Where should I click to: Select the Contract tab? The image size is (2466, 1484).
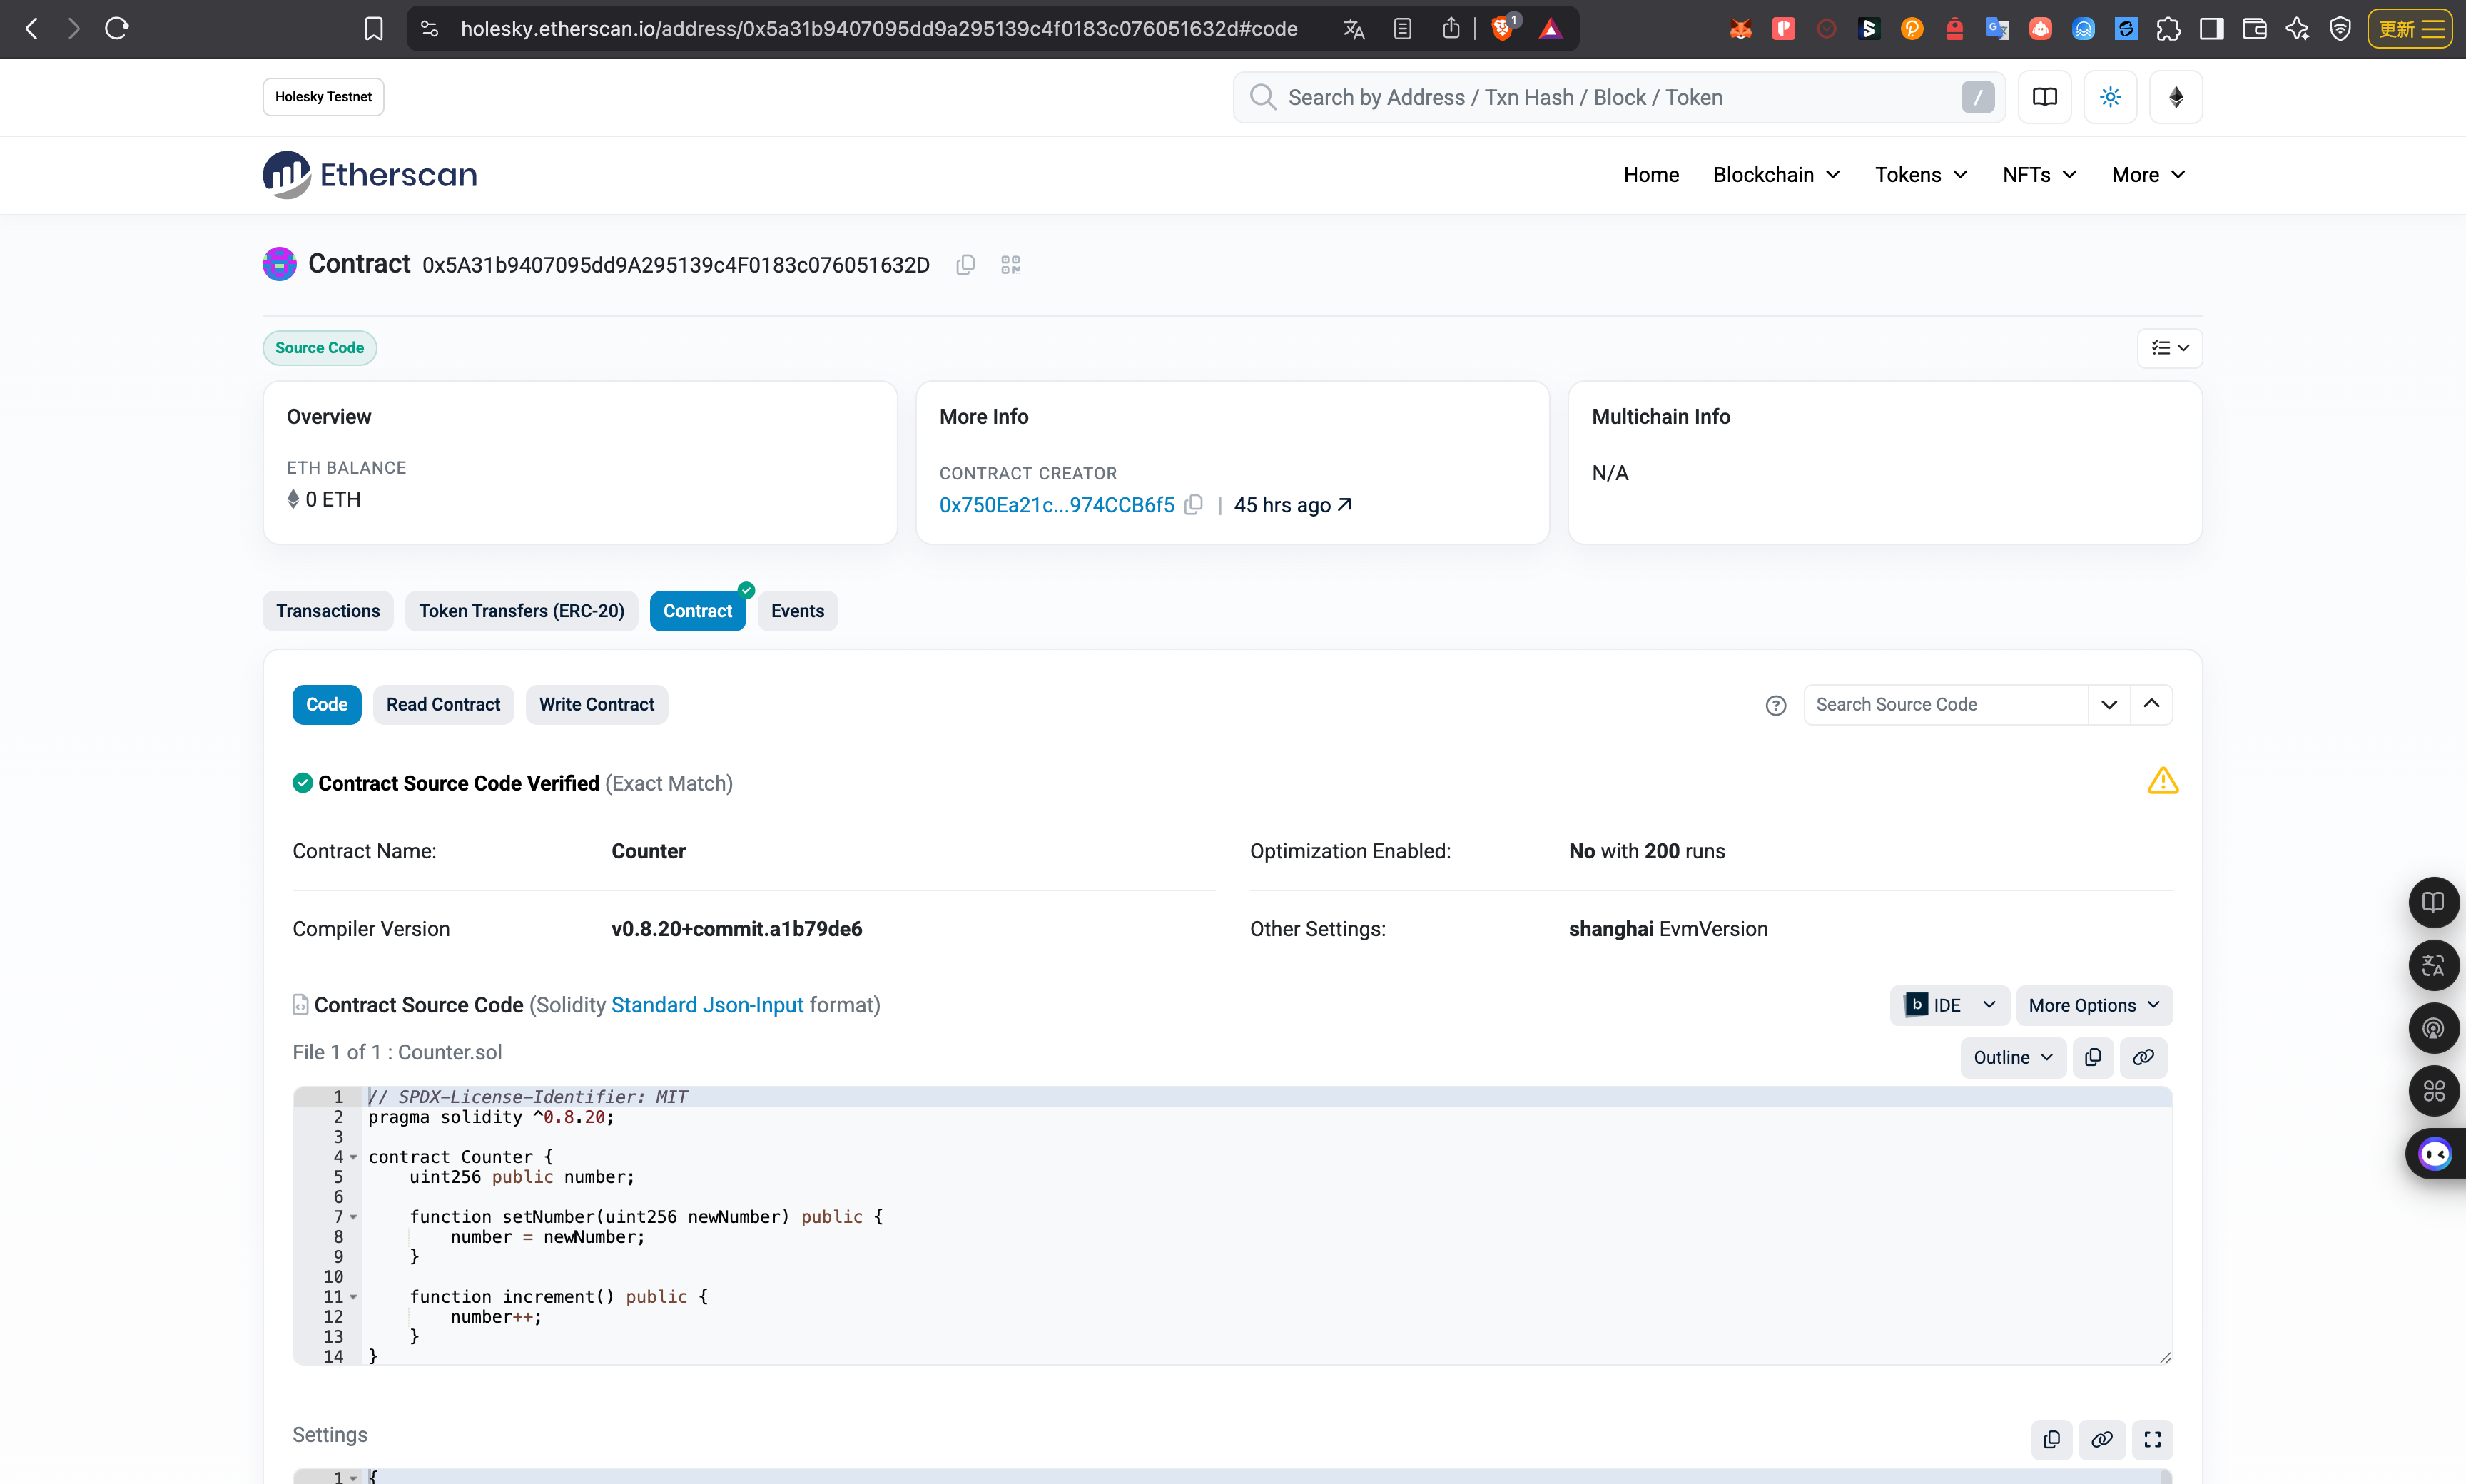(x=697, y=611)
